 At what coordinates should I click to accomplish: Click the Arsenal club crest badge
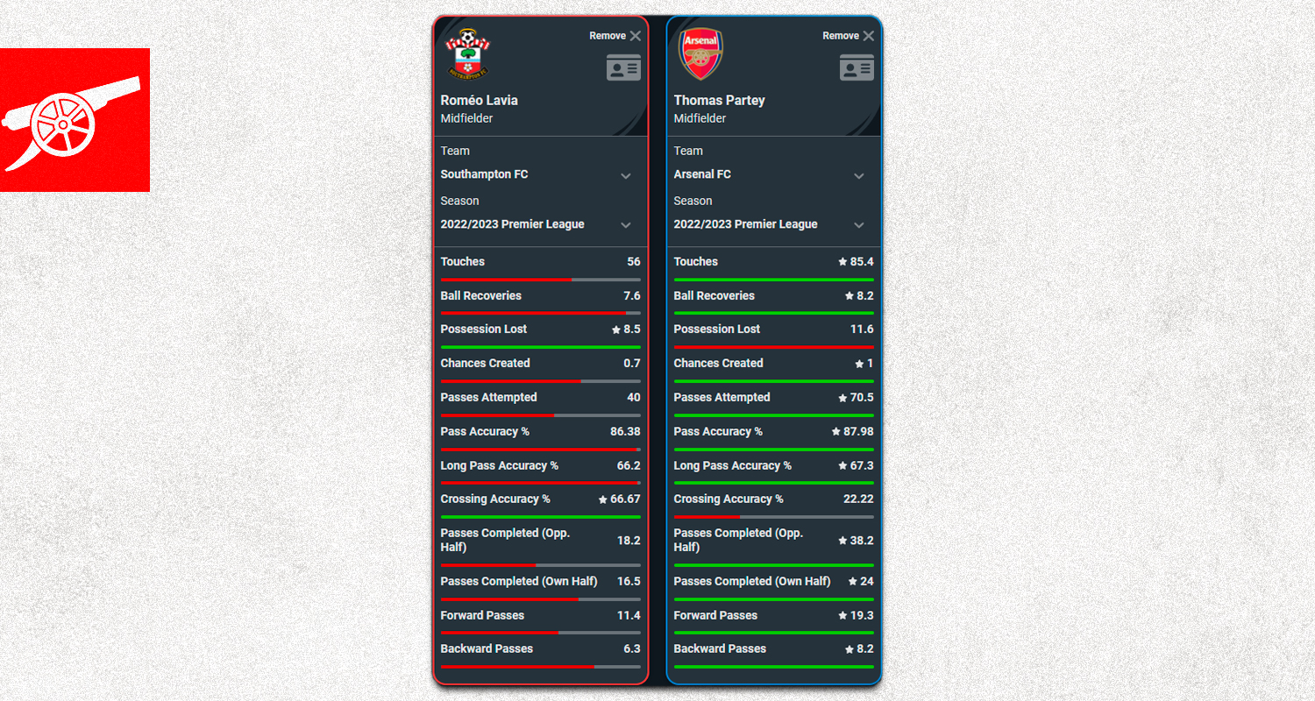click(x=700, y=54)
